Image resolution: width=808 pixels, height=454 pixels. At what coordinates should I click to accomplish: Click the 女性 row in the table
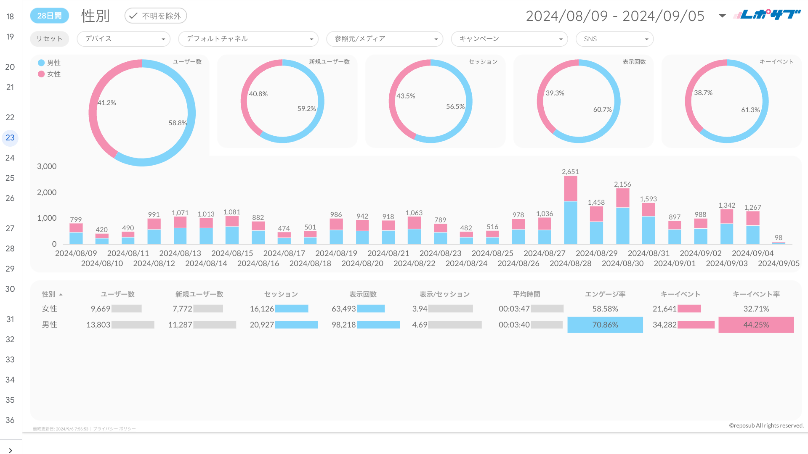pyautogui.click(x=49, y=309)
